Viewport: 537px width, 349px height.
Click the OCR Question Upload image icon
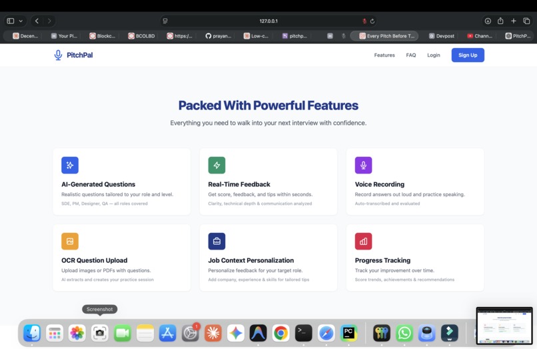click(x=70, y=242)
